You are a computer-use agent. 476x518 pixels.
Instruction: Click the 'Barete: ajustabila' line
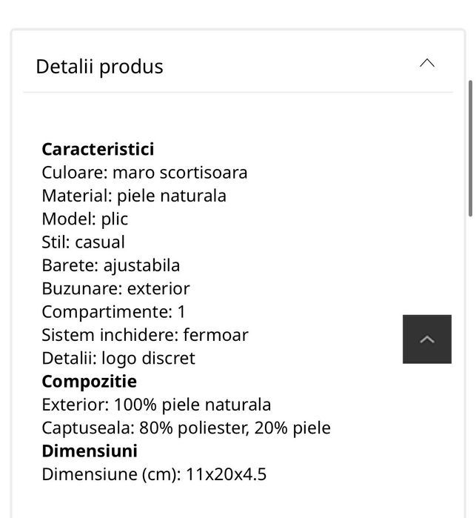coord(111,265)
